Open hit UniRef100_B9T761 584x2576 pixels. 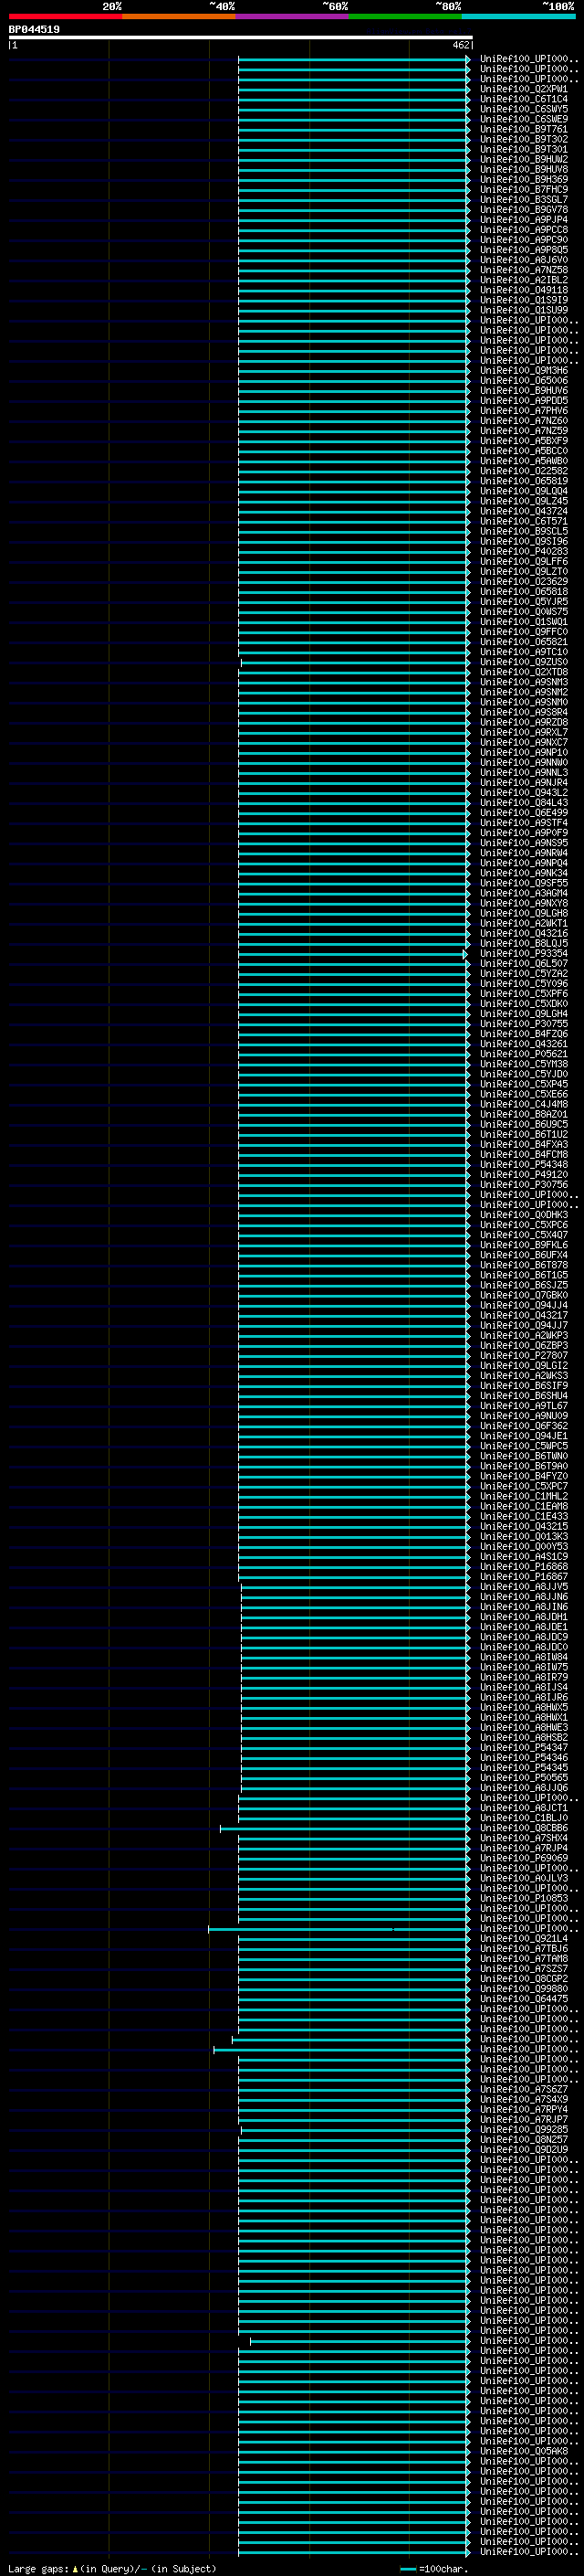click(523, 129)
